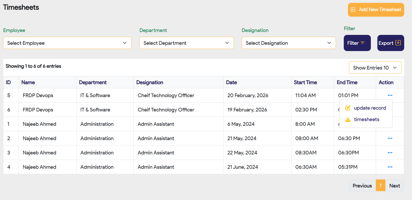Click Showing 1 to 6 of 6 entries text
Image resolution: width=412 pixels, height=200 pixels.
click(x=33, y=66)
